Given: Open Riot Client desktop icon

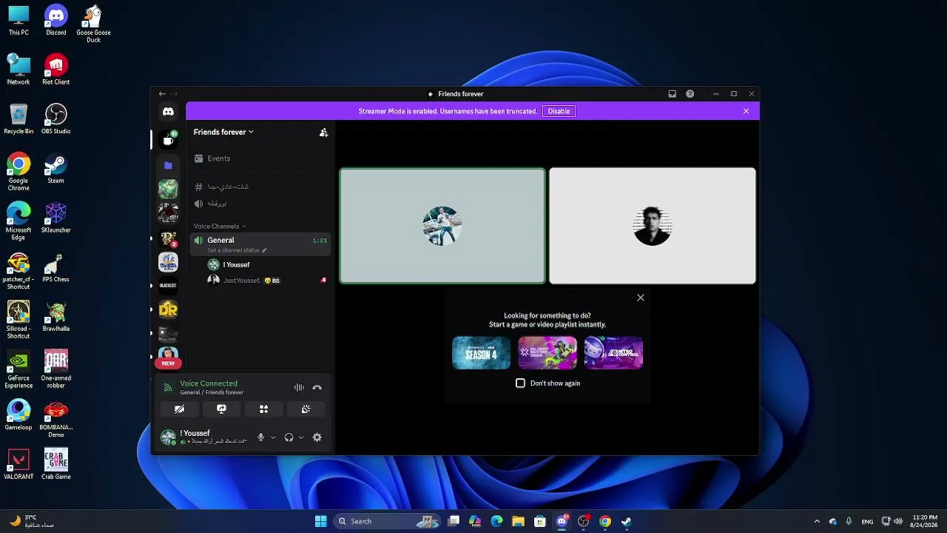Looking at the screenshot, I should click(x=55, y=70).
